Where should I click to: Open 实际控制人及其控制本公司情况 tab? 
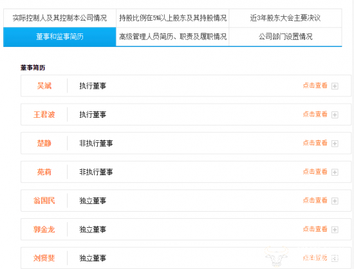60,18
